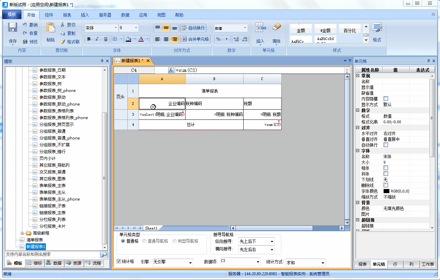440x280 pixels.
Task: Enable the 内容隐藏 checkbox in properties
Action: [386, 99]
